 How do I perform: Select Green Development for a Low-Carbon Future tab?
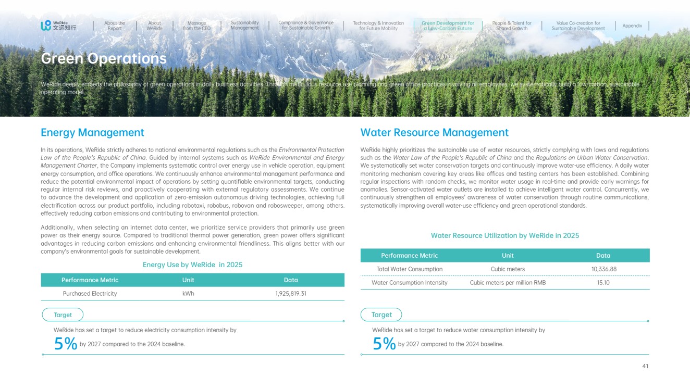[448, 26]
